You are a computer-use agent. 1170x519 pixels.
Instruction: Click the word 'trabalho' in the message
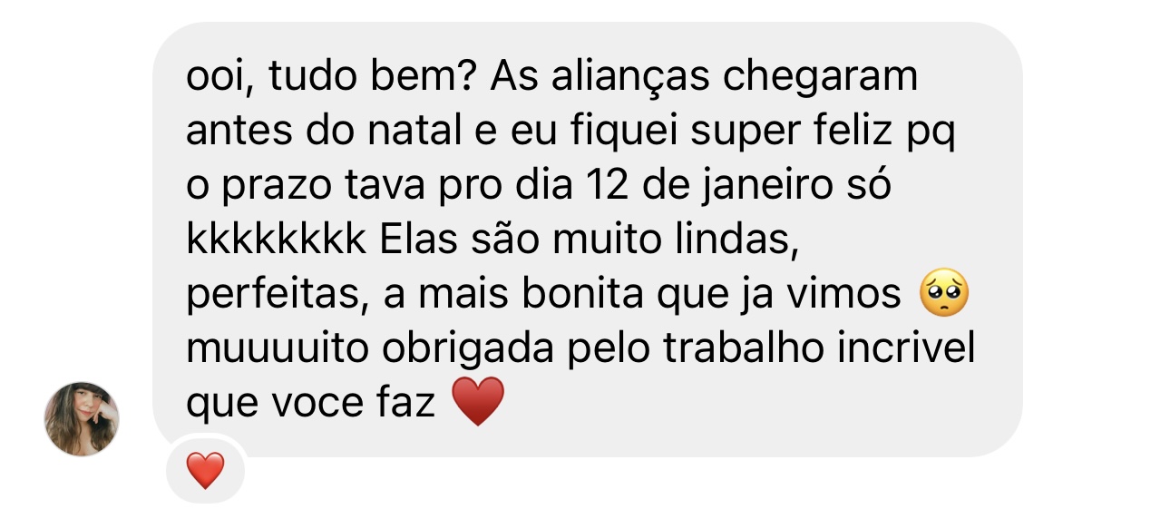tap(726, 350)
